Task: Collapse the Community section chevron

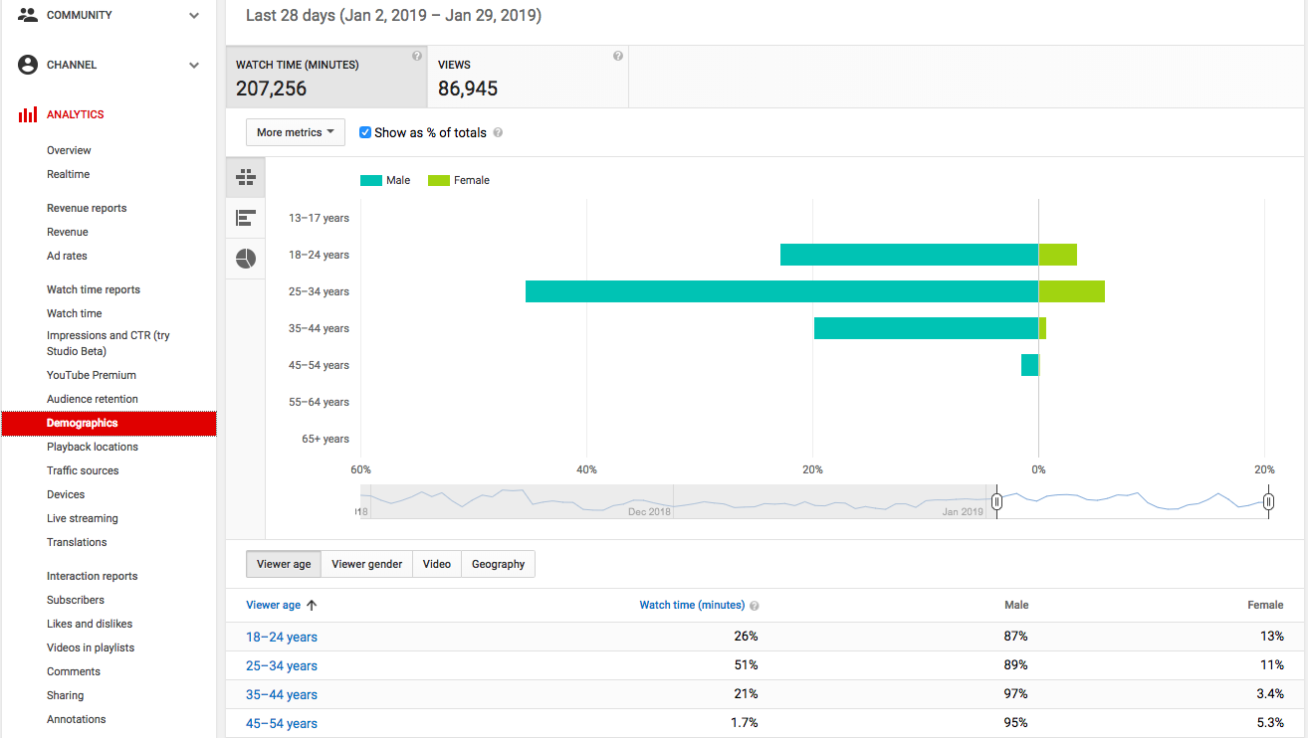Action: pos(194,15)
